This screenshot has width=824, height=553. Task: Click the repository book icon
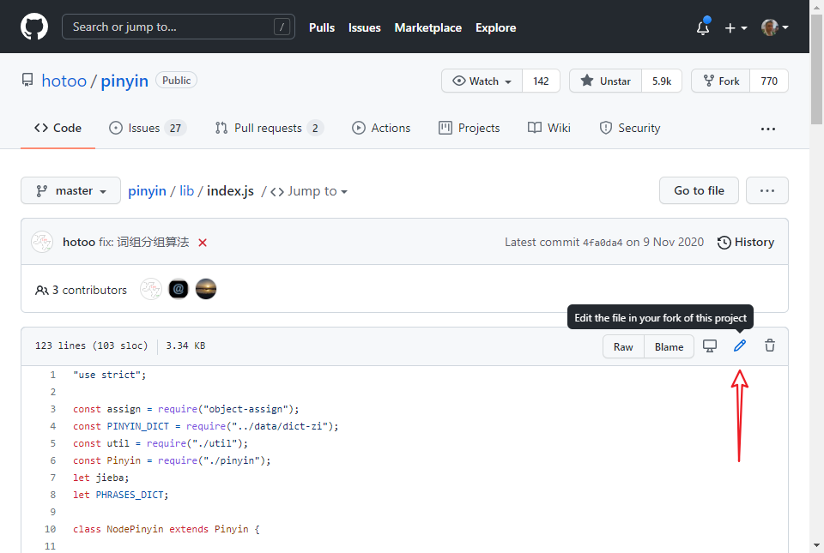(27, 81)
